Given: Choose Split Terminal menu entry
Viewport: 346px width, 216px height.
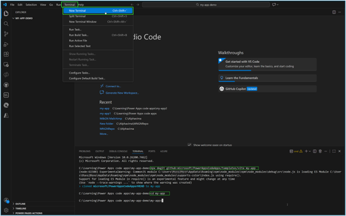Looking at the screenshot, I should (98, 16).
